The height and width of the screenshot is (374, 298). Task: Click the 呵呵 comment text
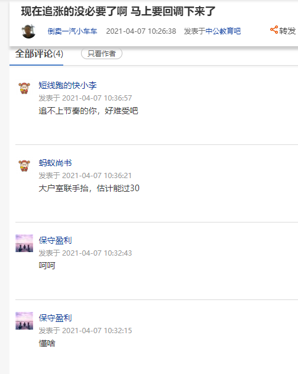[x=47, y=266]
